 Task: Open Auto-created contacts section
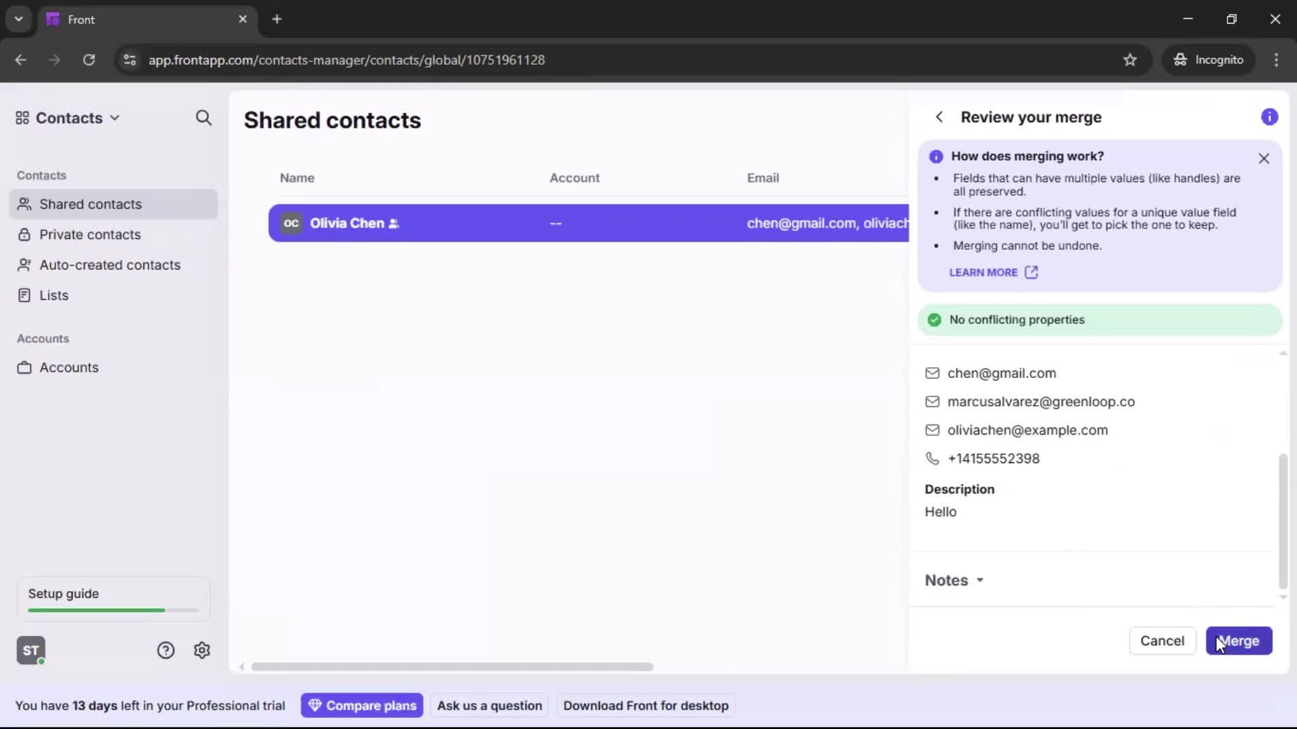(109, 265)
